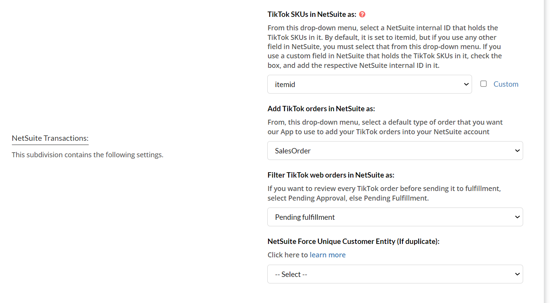Open the '-- Select --' customer entity dropdown
The image size is (550, 303).
click(395, 274)
